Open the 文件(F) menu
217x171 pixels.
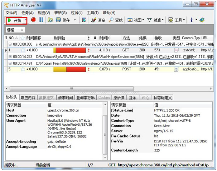pyautogui.click(x=11, y=13)
